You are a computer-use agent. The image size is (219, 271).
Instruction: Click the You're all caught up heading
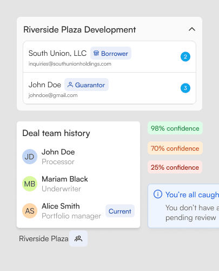pos(192,195)
